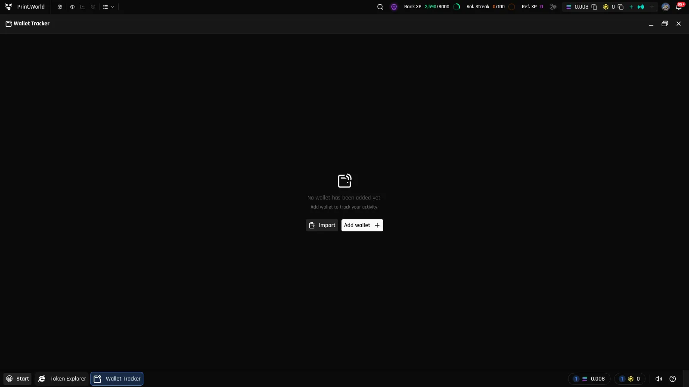689x387 pixels.
Task: Open notifications bell with 99+ badge
Action: point(679,6)
